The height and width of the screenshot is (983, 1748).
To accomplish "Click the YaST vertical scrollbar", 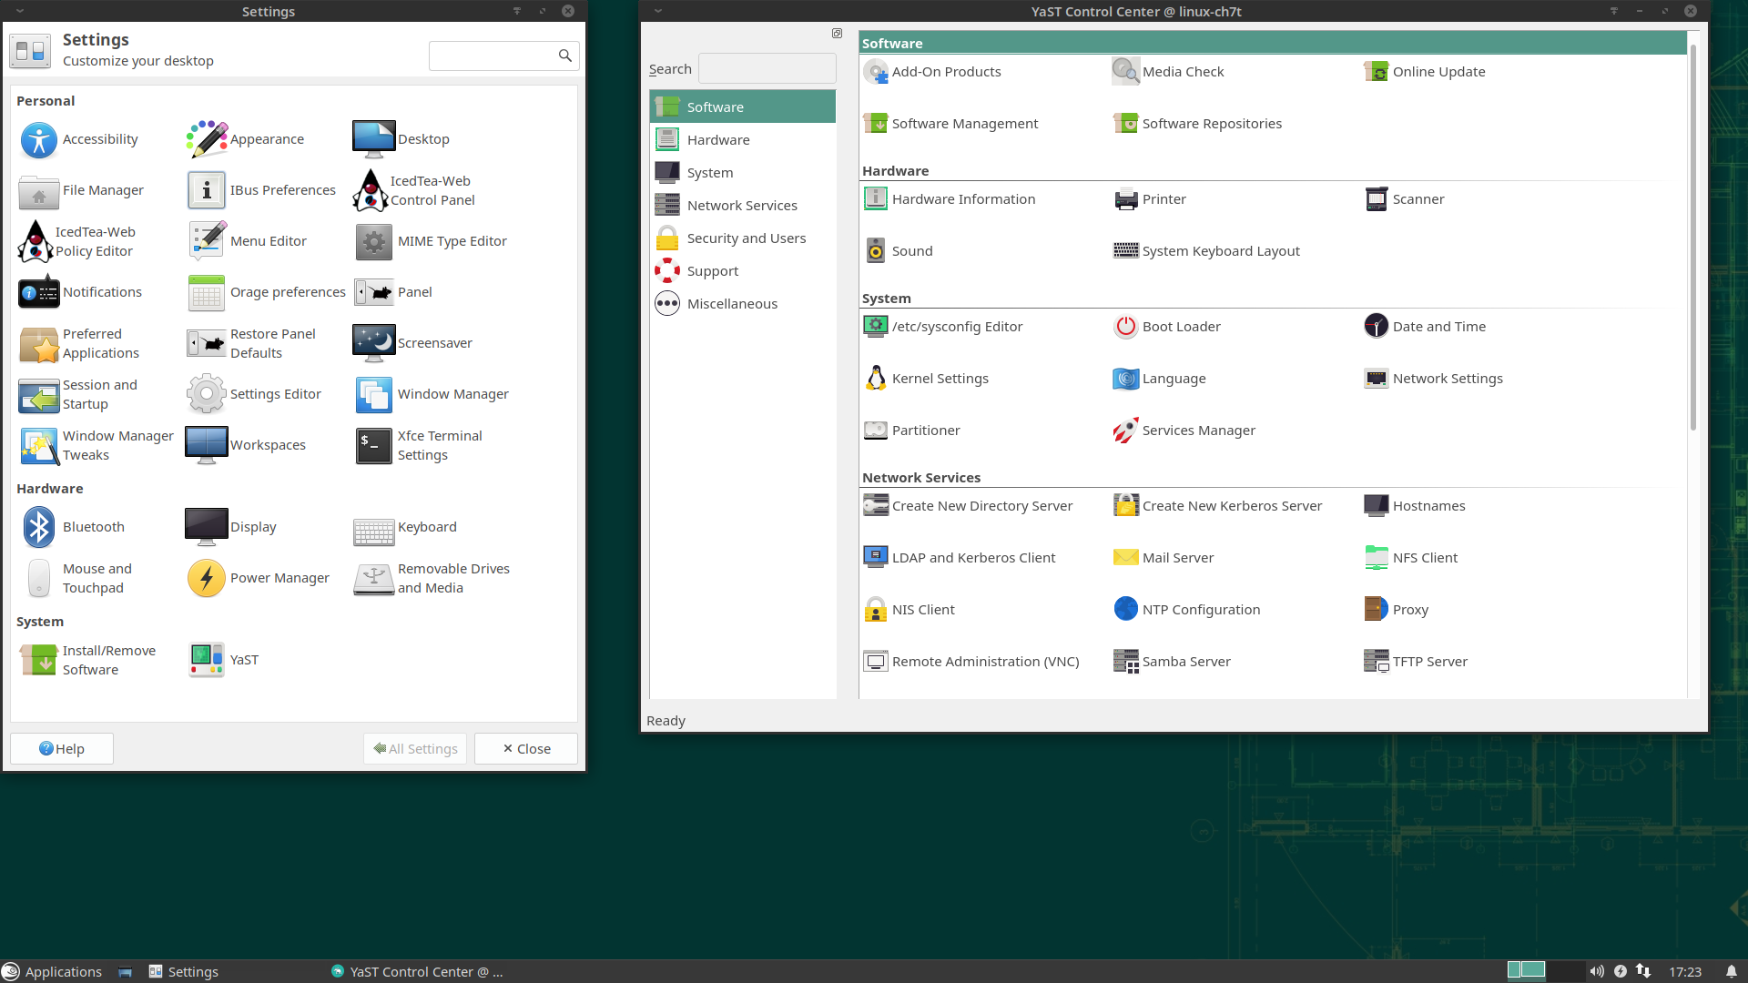I will click(1692, 237).
